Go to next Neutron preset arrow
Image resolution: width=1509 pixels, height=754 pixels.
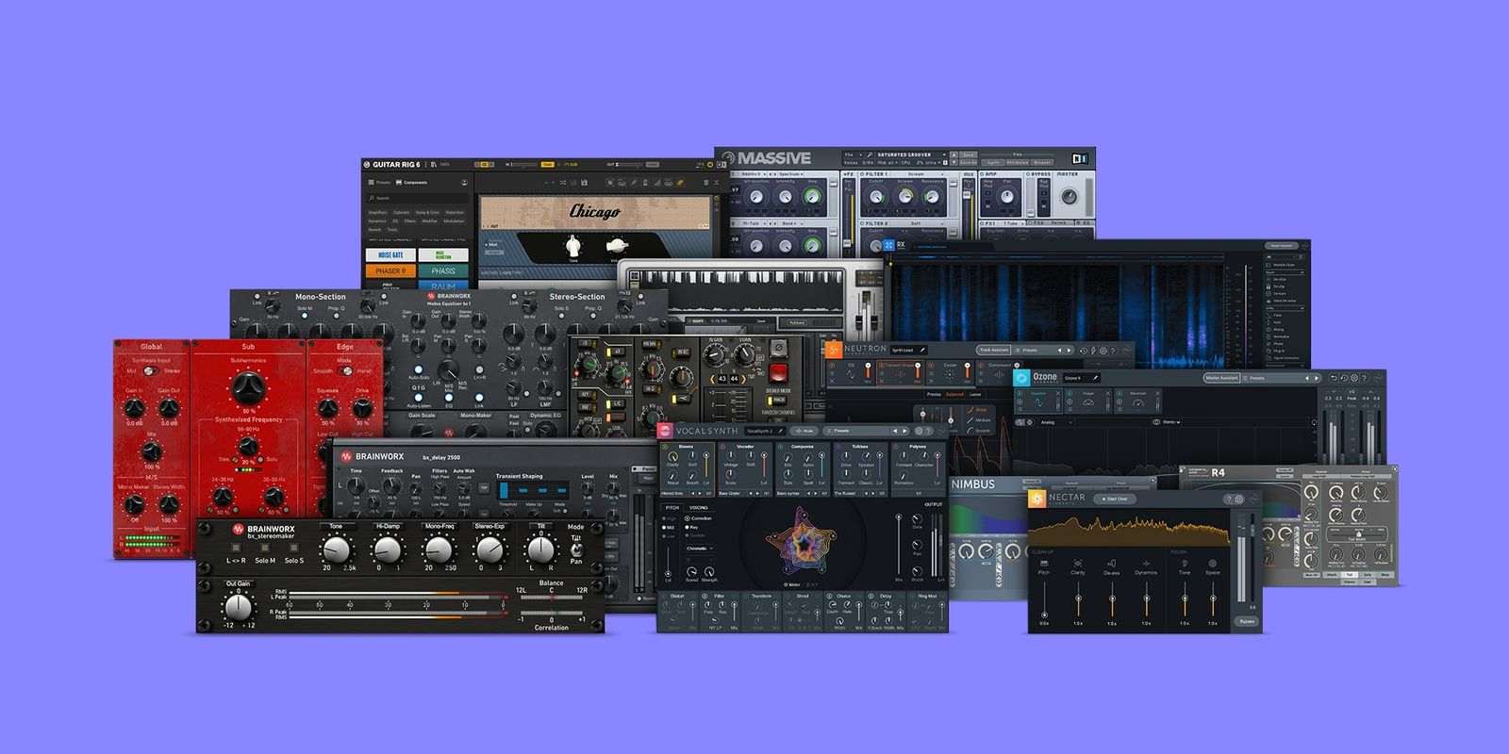pyautogui.click(x=1070, y=351)
